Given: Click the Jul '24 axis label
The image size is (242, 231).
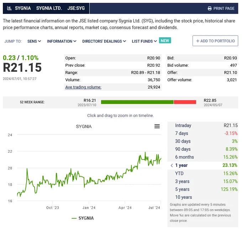Looking at the screenshot, I should pyautogui.click(x=154, y=208).
